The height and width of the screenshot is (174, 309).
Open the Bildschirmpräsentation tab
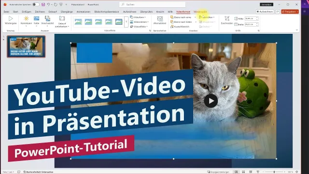tap(107, 12)
